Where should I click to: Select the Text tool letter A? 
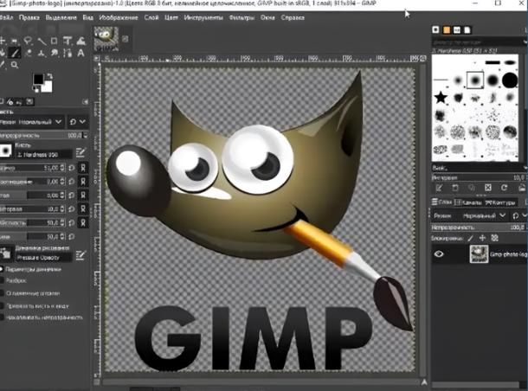tap(80, 53)
